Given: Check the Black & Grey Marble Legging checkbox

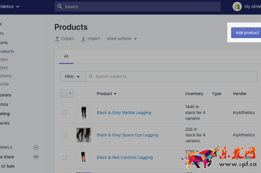Looking at the screenshot, I should coord(65,113).
